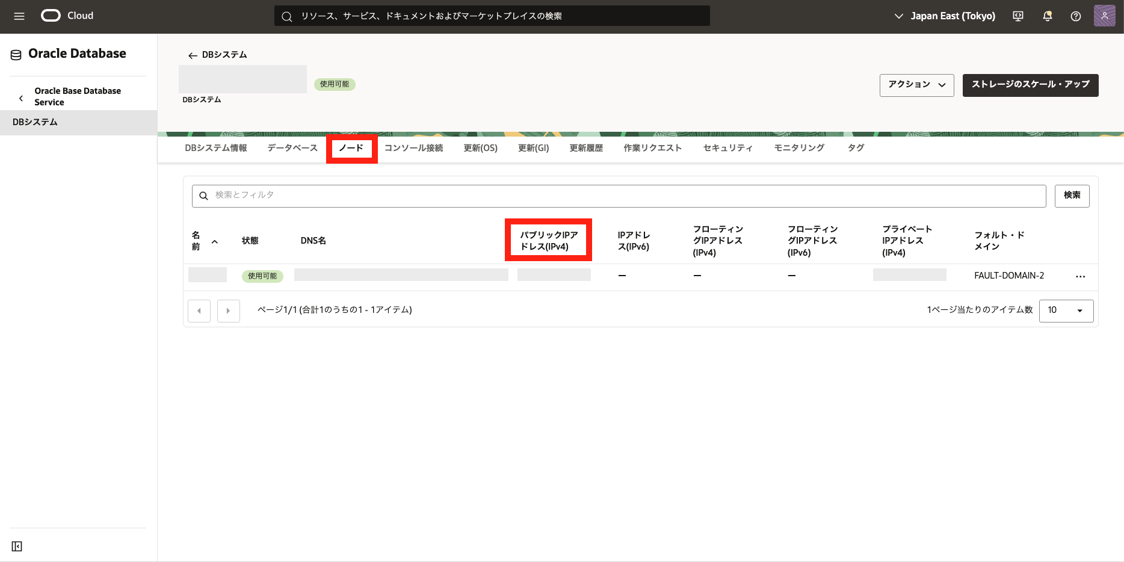The width and height of the screenshot is (1124, 562).
Task: Collapse the sidebar using the bottom-left icon
Action: tap(17, 546)
